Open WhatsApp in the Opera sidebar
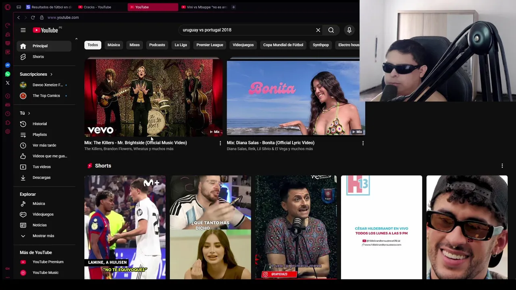This screenshot has width=516, height=290. tap(8, 74)
